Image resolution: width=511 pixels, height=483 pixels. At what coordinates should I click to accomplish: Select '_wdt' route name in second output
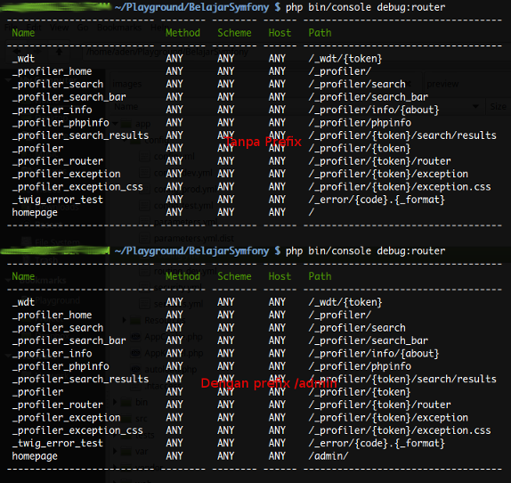coord(23,302)
